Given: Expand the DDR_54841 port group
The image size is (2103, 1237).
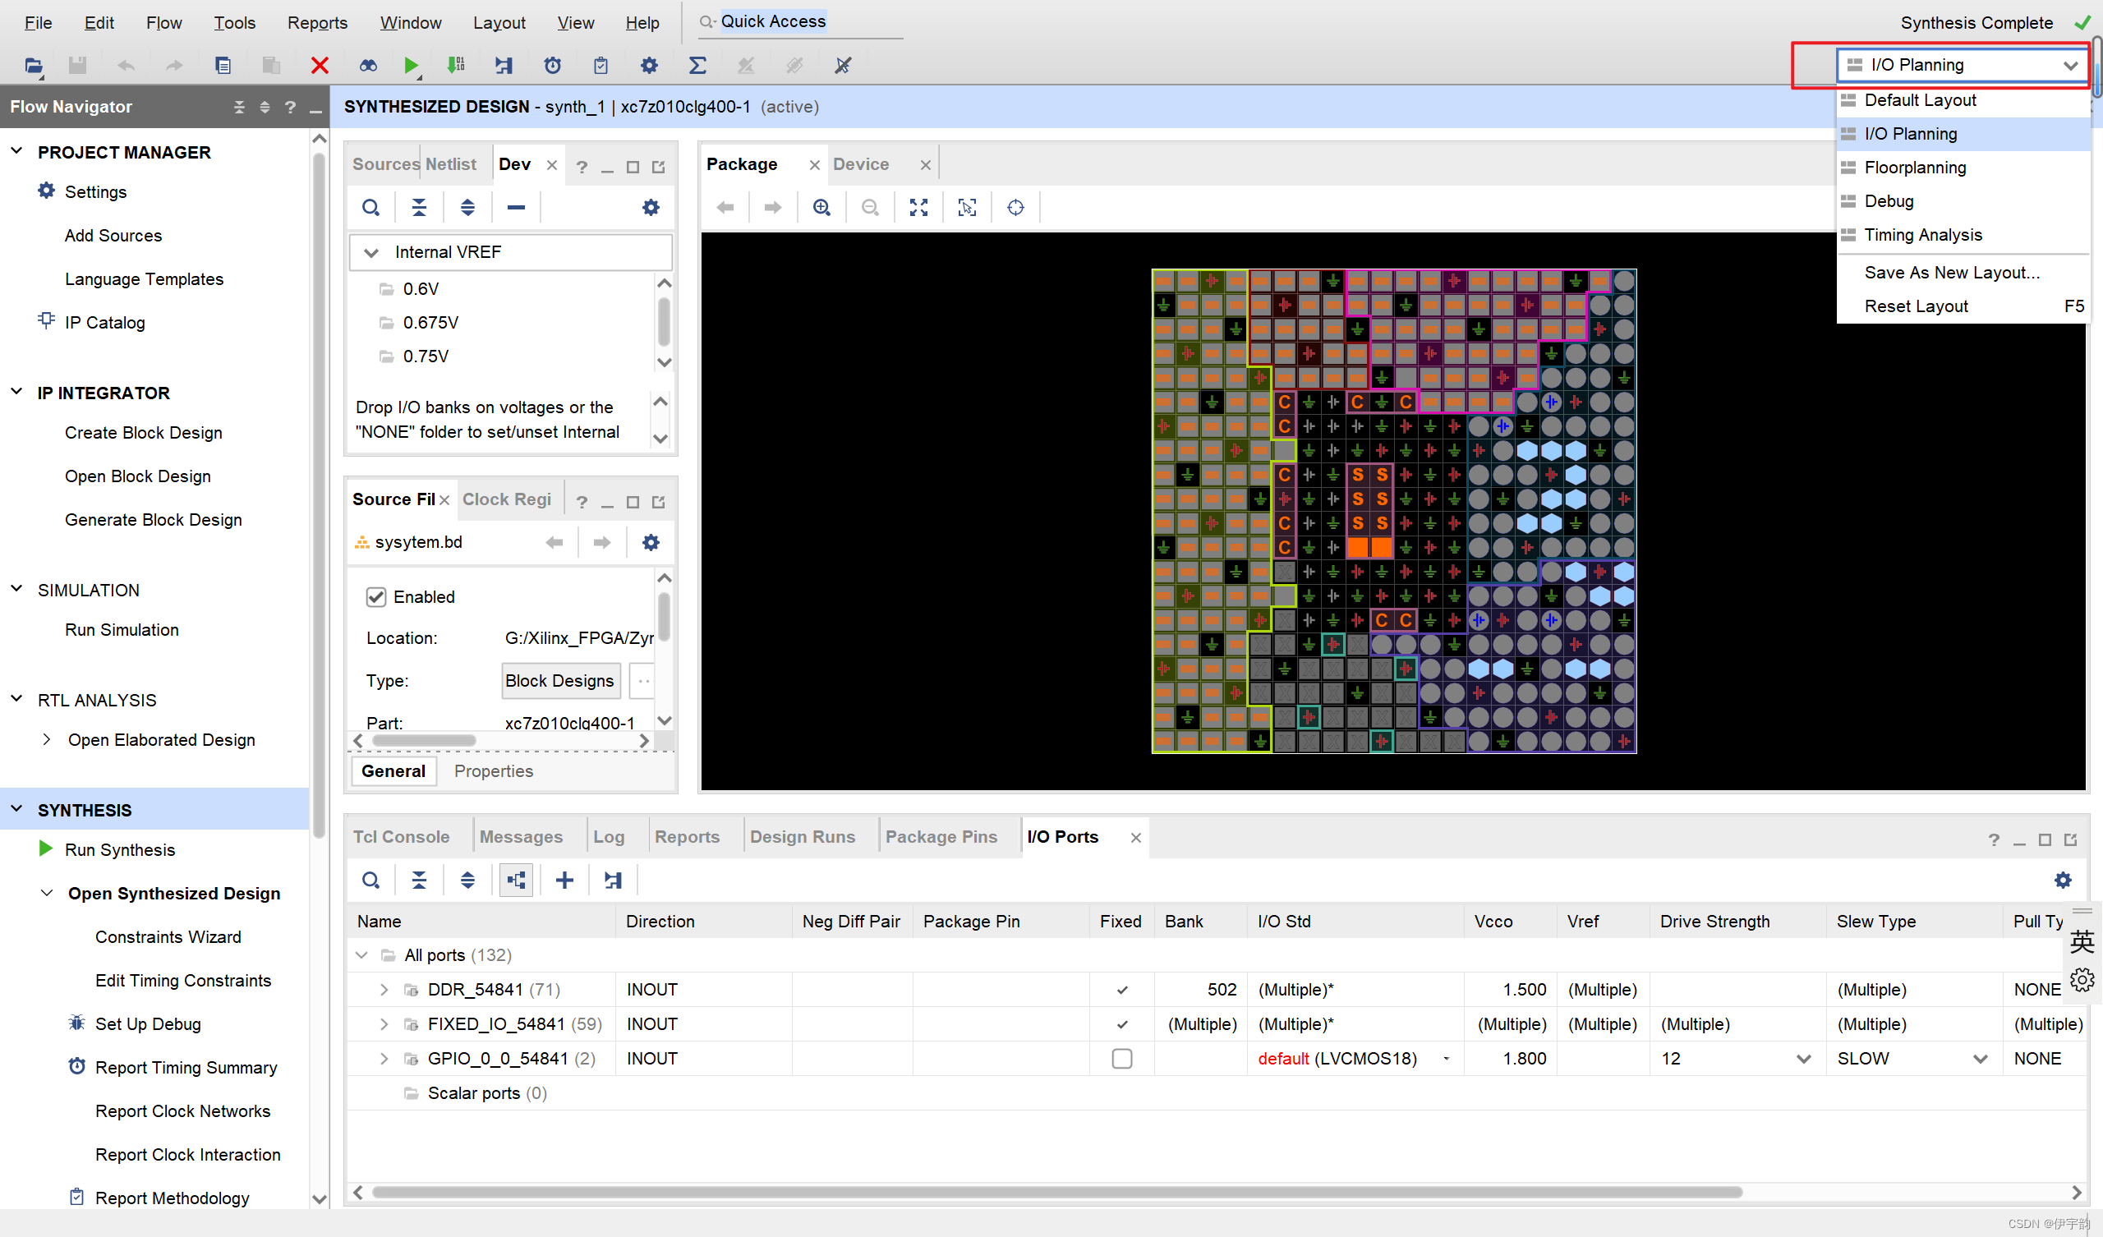Looking at the screenshot, I should click(x=384, y=990).
